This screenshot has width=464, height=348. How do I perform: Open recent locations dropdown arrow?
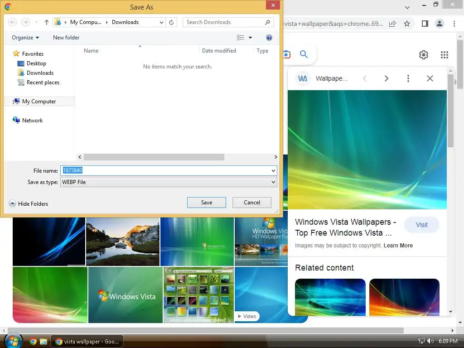point(36,22)
